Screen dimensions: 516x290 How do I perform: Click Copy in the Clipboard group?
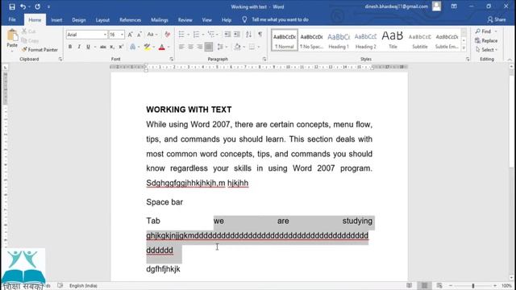30,40
